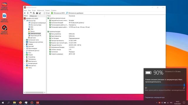Switch to the Избранное sidebar tab

tap(33, 16)
